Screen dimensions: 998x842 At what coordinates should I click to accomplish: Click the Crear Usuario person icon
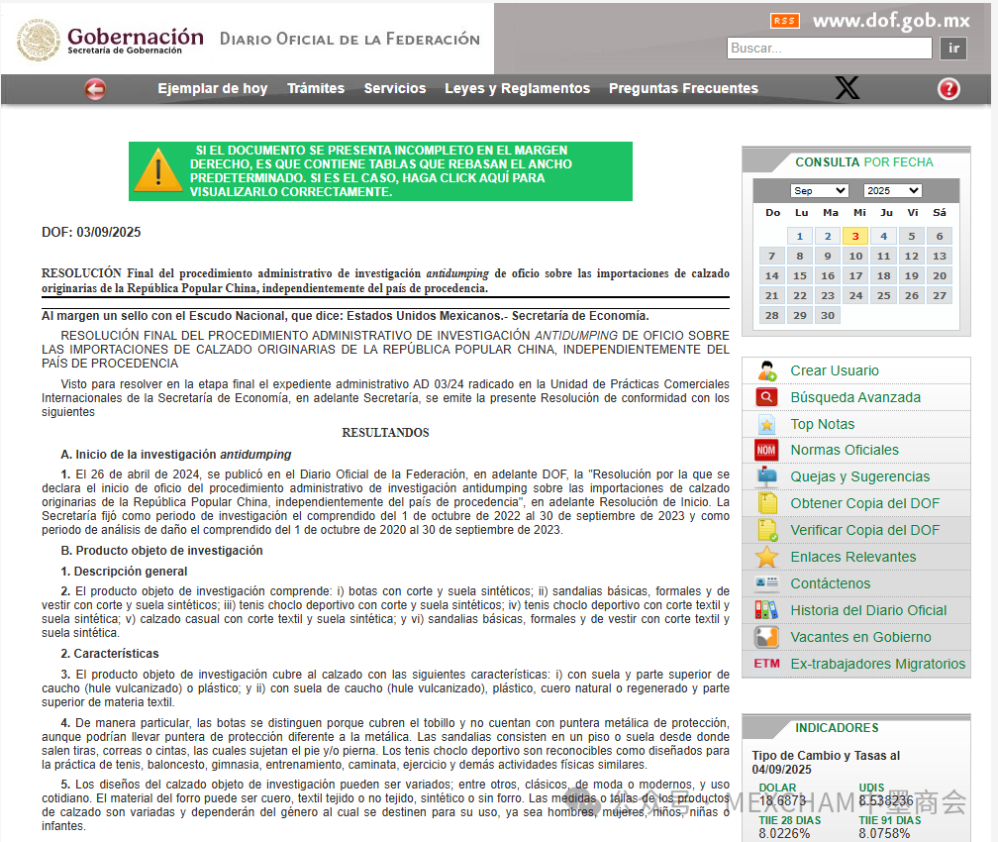pyautogui.click(x=767, y=371)
